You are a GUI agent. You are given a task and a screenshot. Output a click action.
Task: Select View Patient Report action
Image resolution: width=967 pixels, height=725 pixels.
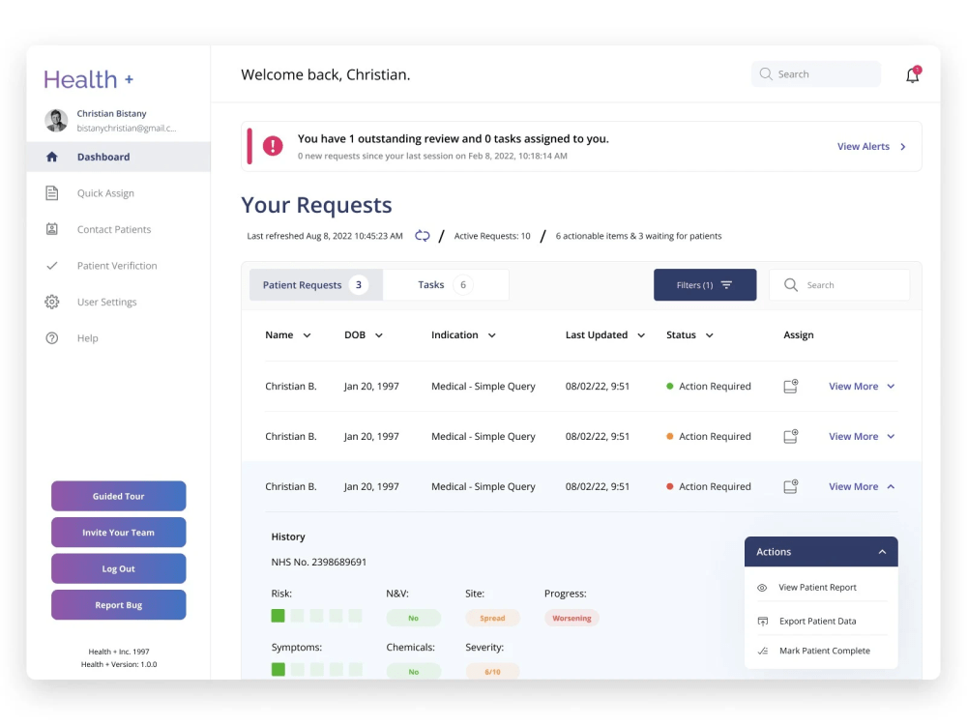click(821, 588)
